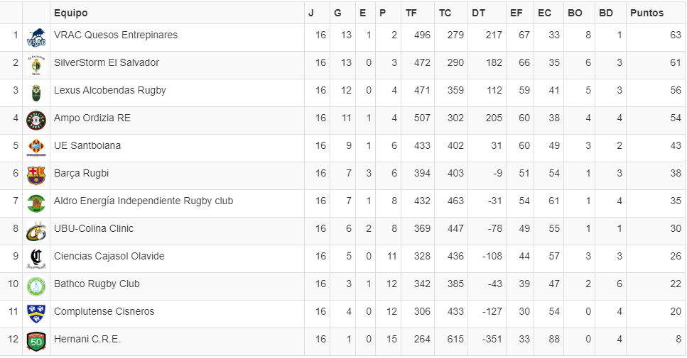
Task: Select the Equipo column header
Action: coord(70,13)
